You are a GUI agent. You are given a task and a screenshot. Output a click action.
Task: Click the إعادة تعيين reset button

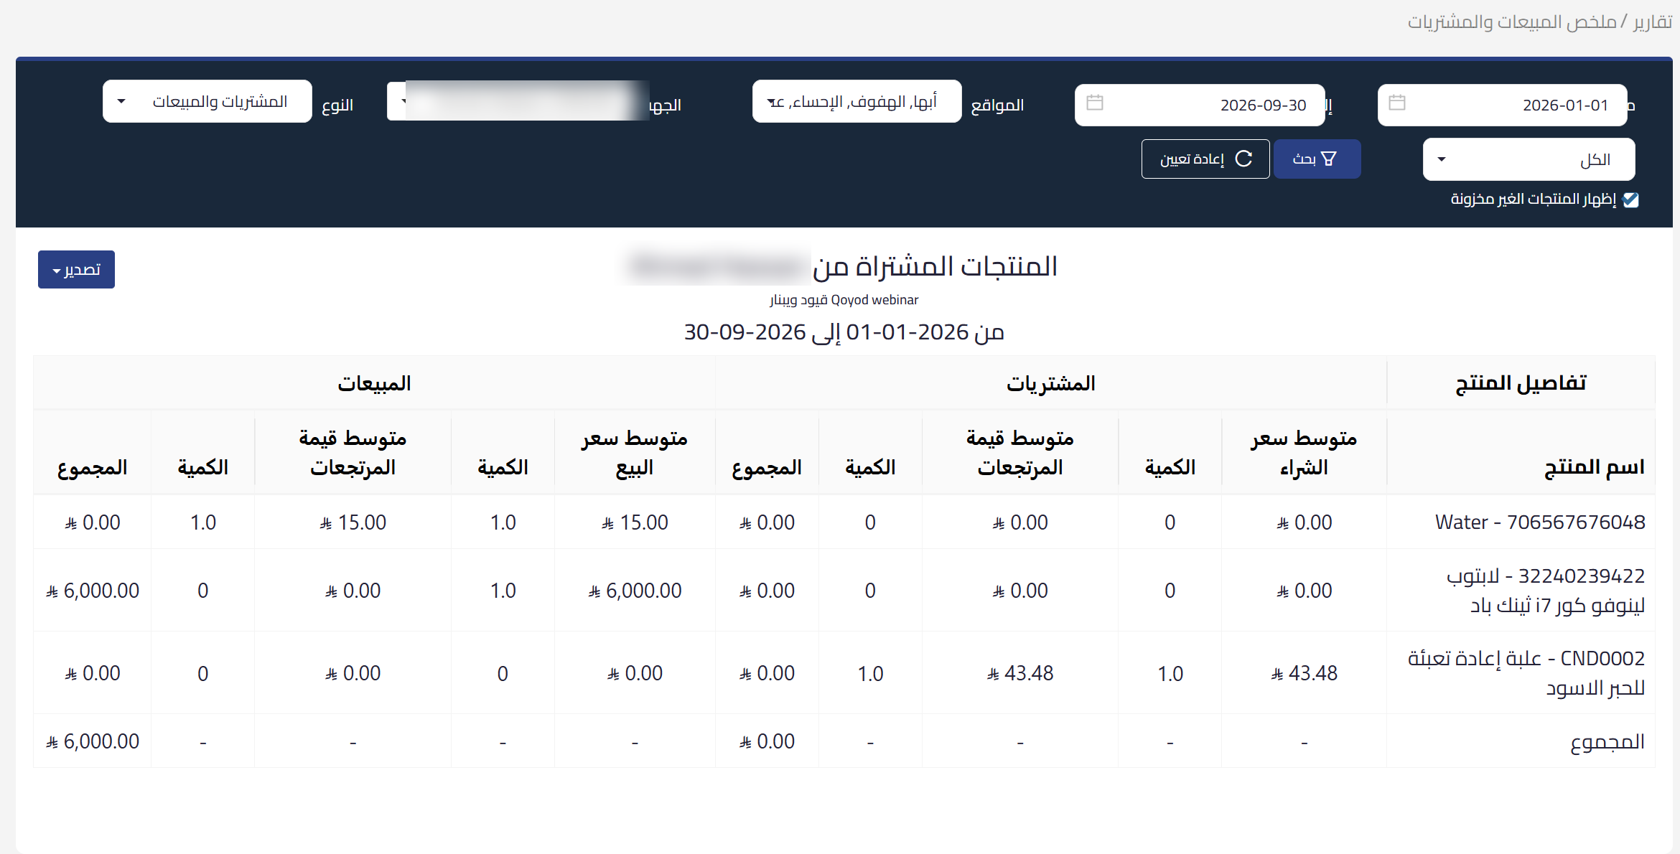(x=1205, y=159)
